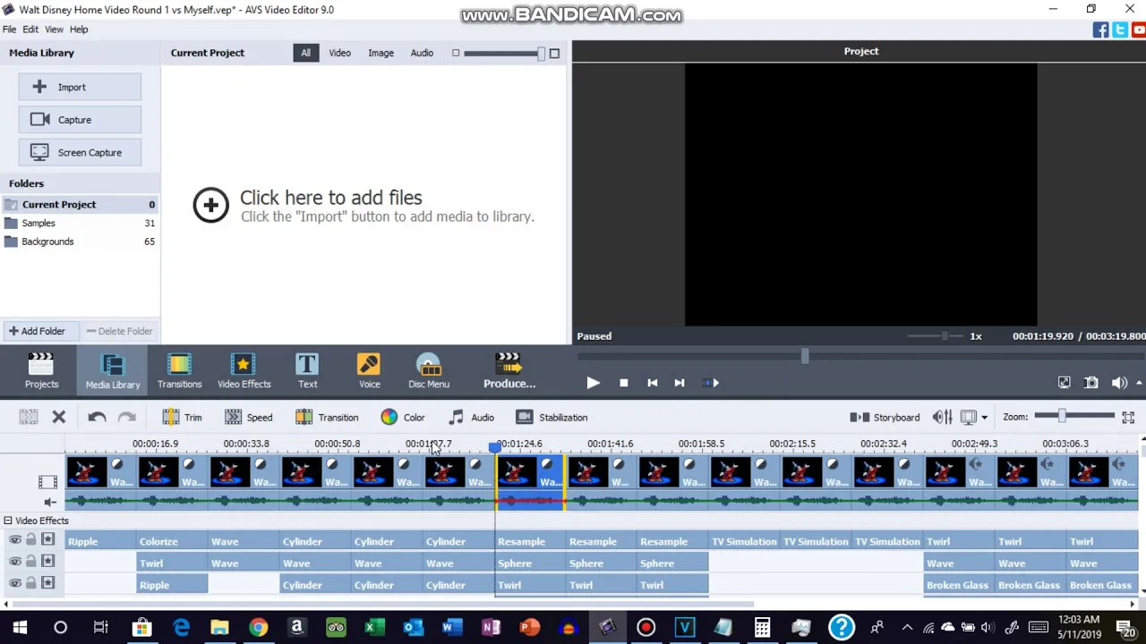Play the project preview
1146x644 pixels.
pyautogui.click(x=593, y=383)
